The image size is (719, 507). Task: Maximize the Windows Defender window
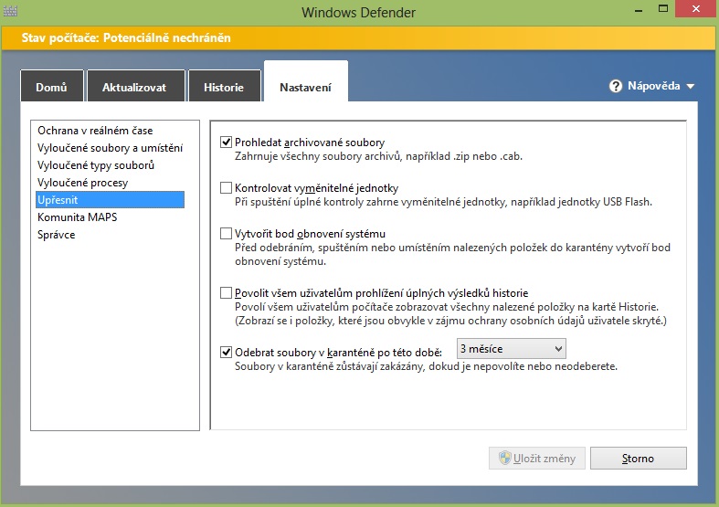(x=663, y=9)
